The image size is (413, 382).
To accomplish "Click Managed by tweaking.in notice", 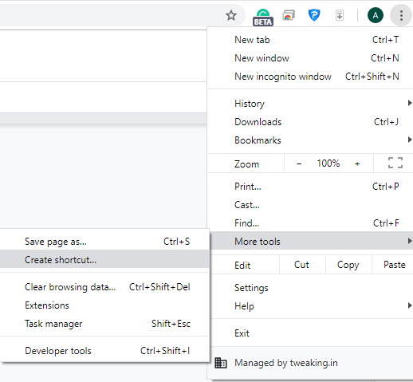I will [310, 363].
